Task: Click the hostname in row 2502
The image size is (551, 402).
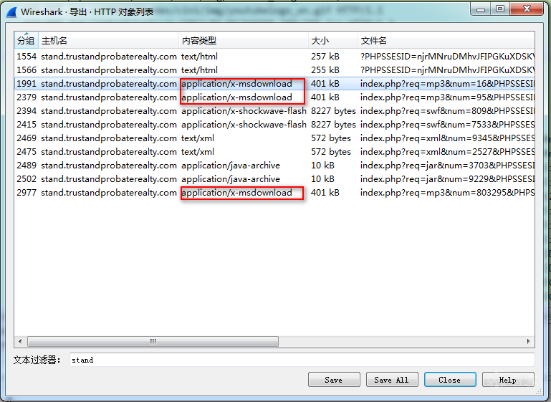Action: (109, 179)
